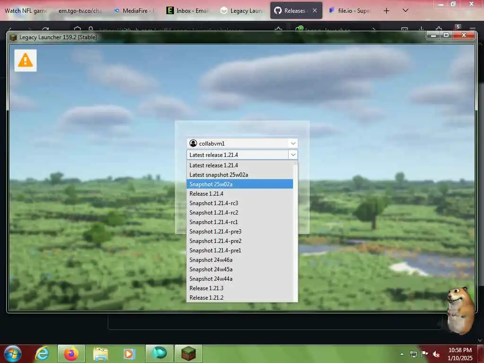484x363 pixels.
Task: Switch to MediaFire browser tab
Action: pyautogui.click(x=134, y=11)
